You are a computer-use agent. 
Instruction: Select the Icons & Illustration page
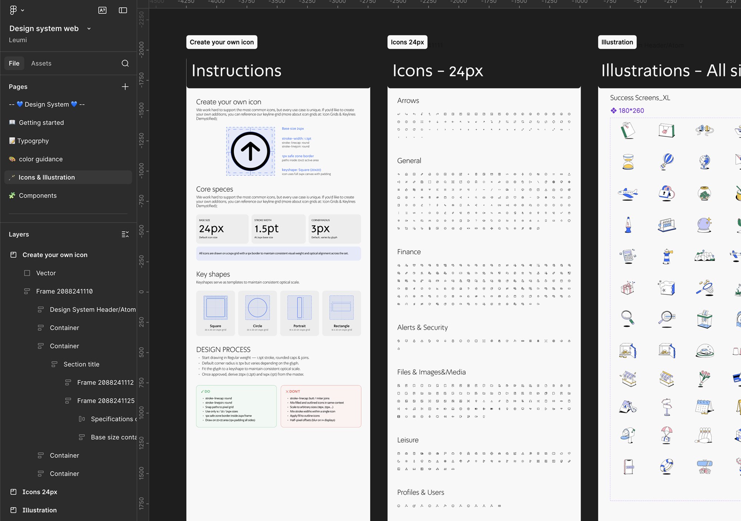[68, 177]
